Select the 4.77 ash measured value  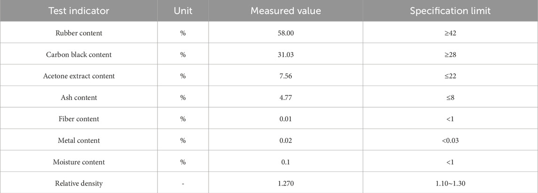click(285, 98)
